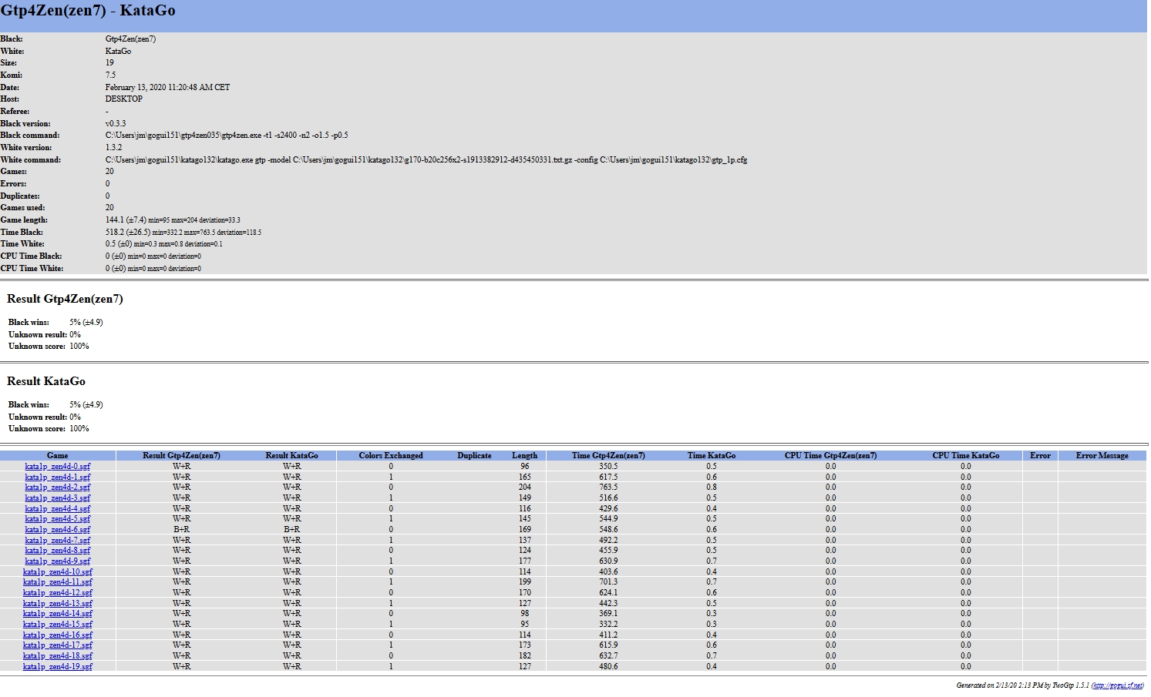Open game record kata1p_zen4d-4.sgf

57,508
